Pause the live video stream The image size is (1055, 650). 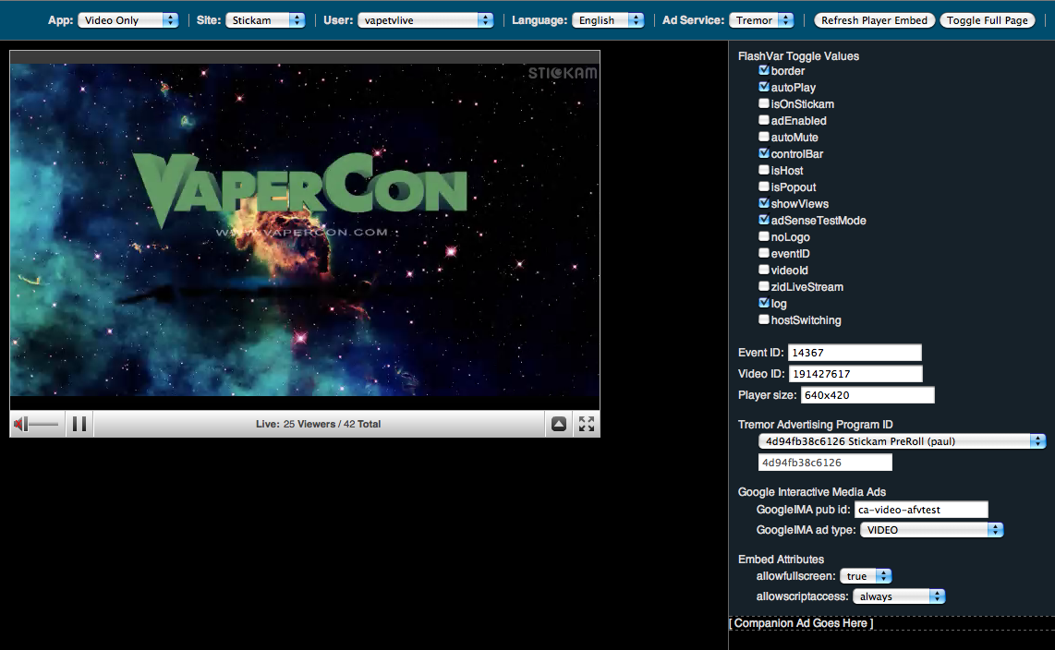(x=79, y=424)
